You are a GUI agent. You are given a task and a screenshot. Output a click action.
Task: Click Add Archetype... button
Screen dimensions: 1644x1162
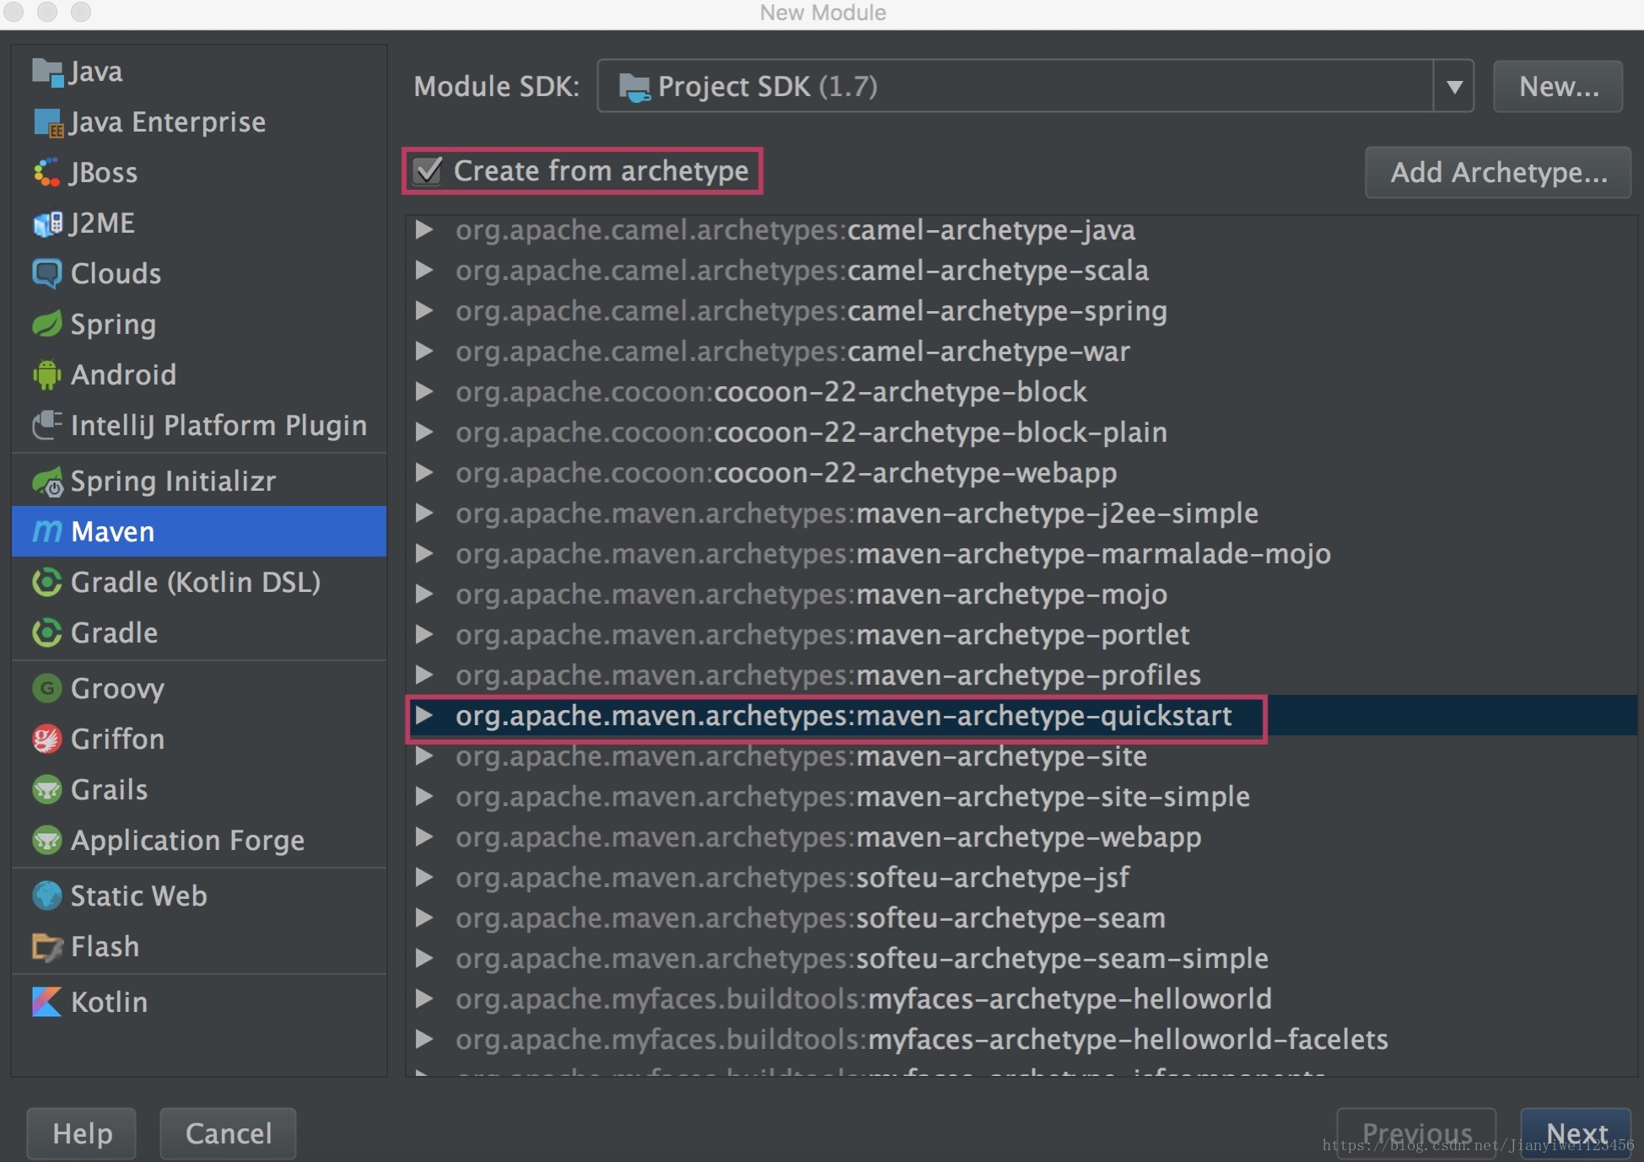tap(1498, 173)
